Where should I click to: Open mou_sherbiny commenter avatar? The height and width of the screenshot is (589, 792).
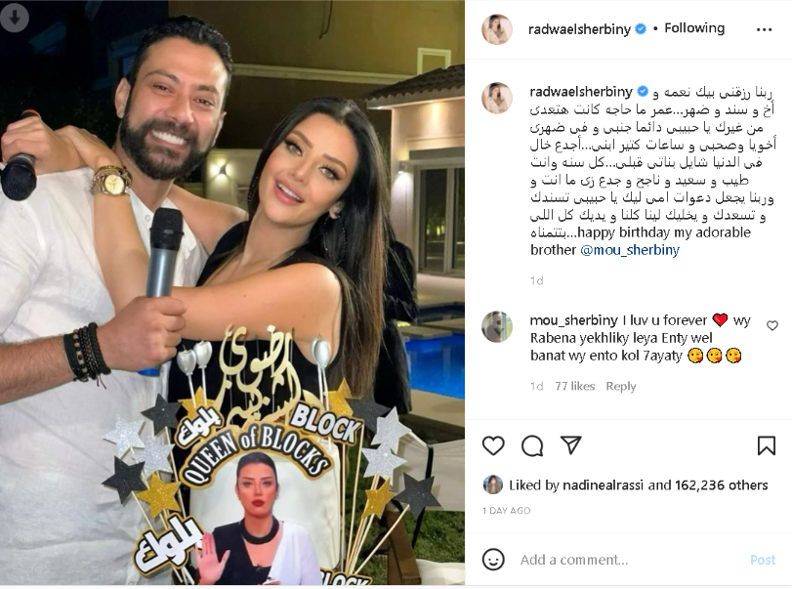497,327
